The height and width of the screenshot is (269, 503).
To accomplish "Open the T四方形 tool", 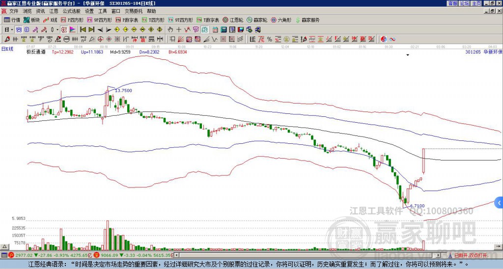I will 153,20.
